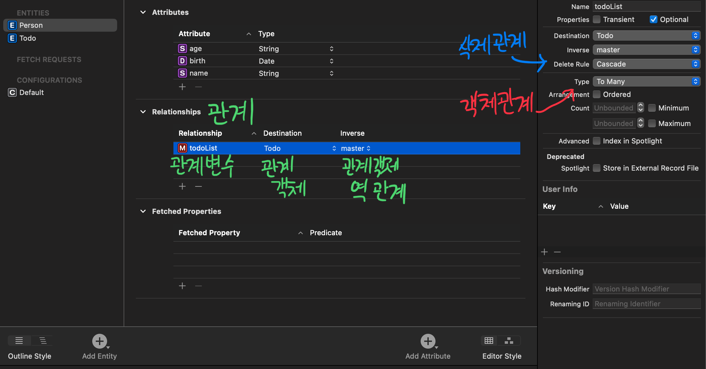Click plus icon under Attributes table
Image resolution: width=706 pixels, height=369 pixels.
pyautogui.click(x=182, y=87)
